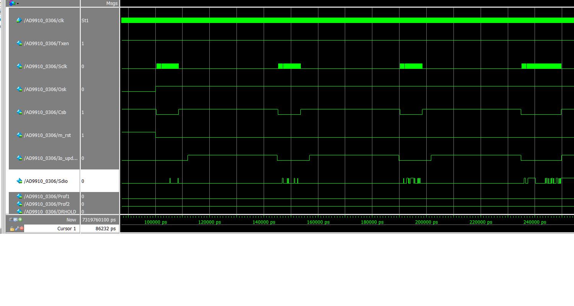Screen dimensions: 574x306
Task: Click the St1 value for clk
Action: 85,20
